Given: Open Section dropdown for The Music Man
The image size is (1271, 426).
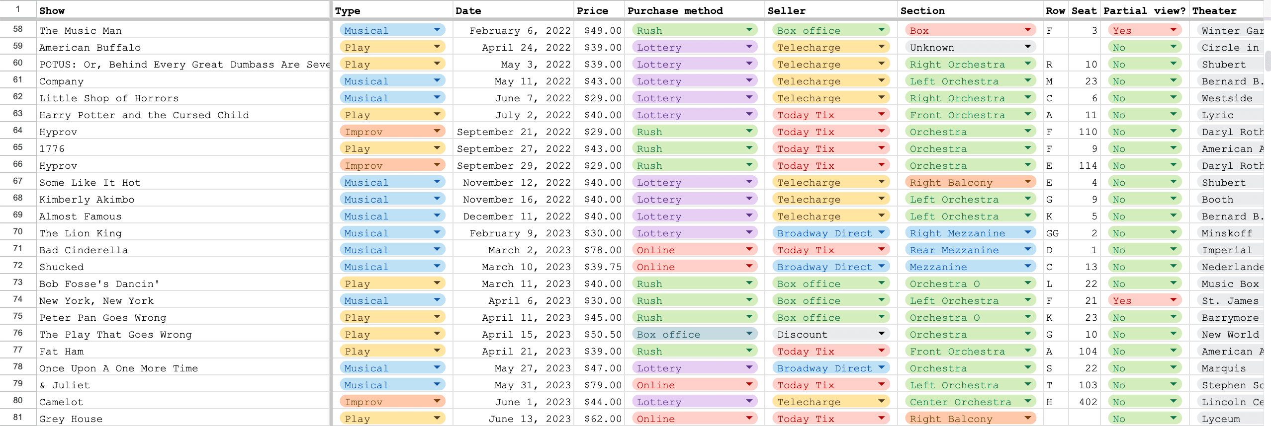Looking at the screenshot, I should (x=1027, y=30).
